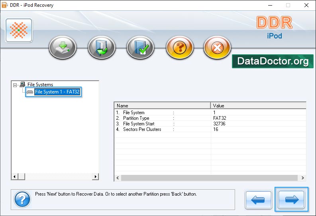The width and height of the screenshot is (316, 216).
Task: Click the orange X exit icon
Action: pos(217,48)
